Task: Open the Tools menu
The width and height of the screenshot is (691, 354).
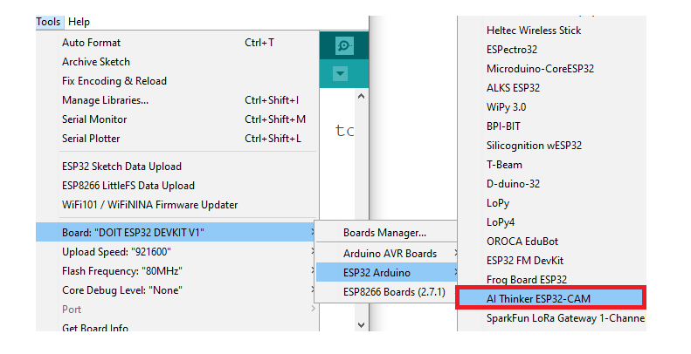Action: pyautogui.click(x=48, y=22)
